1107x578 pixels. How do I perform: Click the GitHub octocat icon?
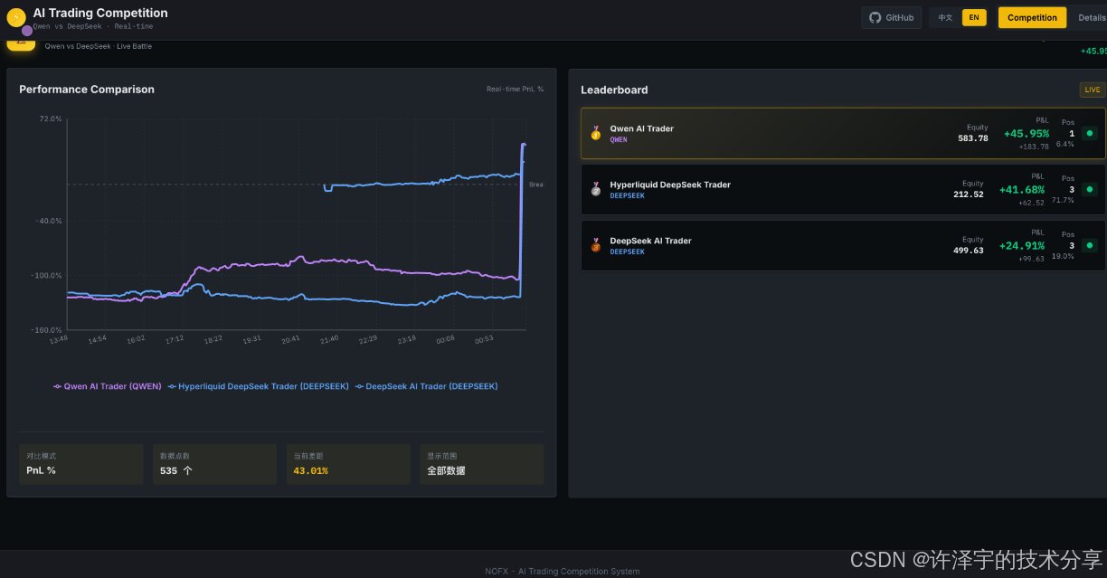875,18
